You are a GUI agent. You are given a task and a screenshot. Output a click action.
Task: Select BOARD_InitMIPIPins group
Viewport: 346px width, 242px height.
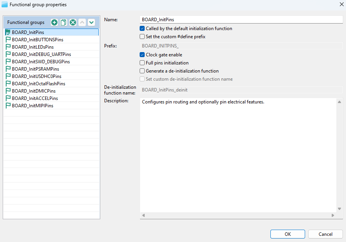[x=52, y=105]
